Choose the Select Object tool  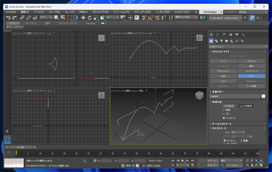(56, 18)
